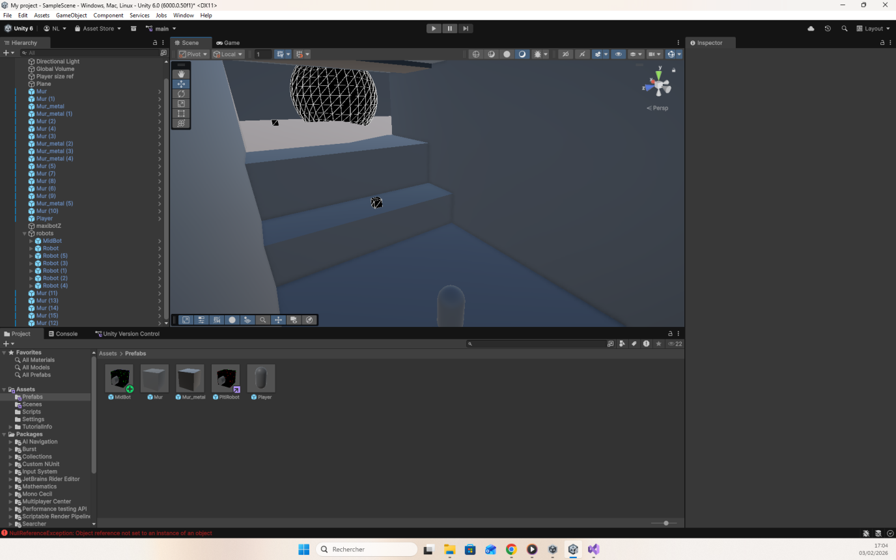Select the Rotate tool
This screenshot has width=896, height=560.
(181, 94)
